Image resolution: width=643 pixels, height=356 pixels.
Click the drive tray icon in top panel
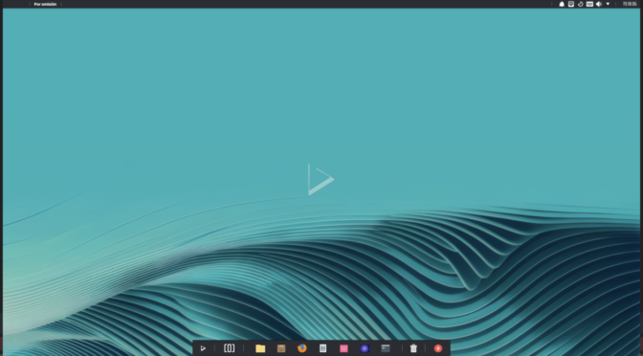[571, 4]
